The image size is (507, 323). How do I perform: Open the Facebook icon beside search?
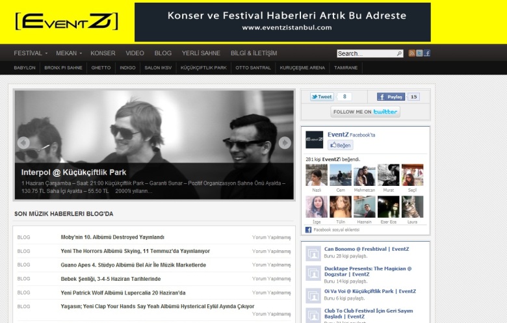click(x=427, y=53)
